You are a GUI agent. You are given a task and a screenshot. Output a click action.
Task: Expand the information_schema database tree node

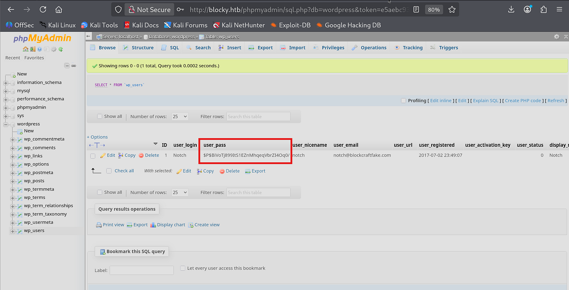point(6,83)
